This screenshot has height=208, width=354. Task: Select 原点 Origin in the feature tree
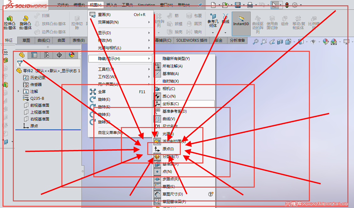click(x=31, y=126)
